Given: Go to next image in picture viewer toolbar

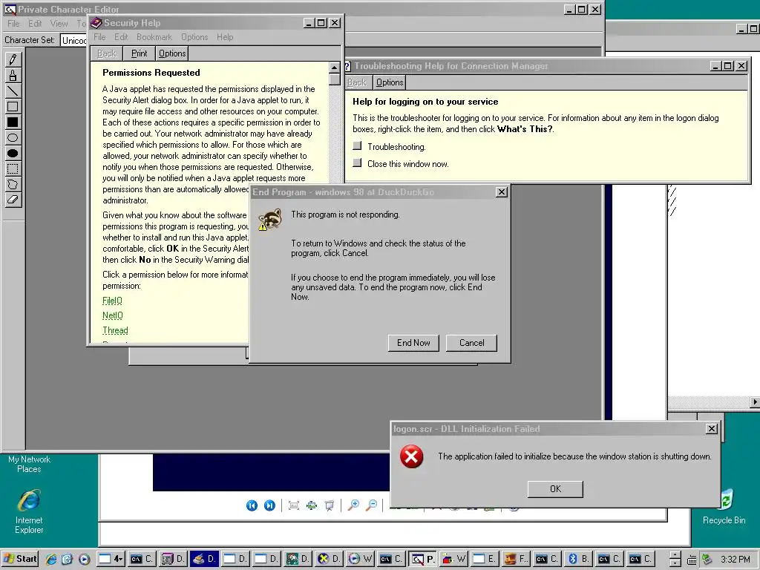Looking at the screenshot, I should click(269, 505).
